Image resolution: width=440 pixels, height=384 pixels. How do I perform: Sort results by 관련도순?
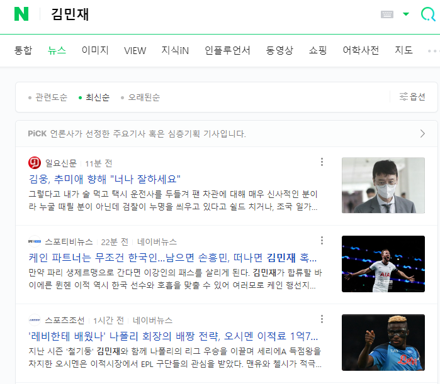48,97
